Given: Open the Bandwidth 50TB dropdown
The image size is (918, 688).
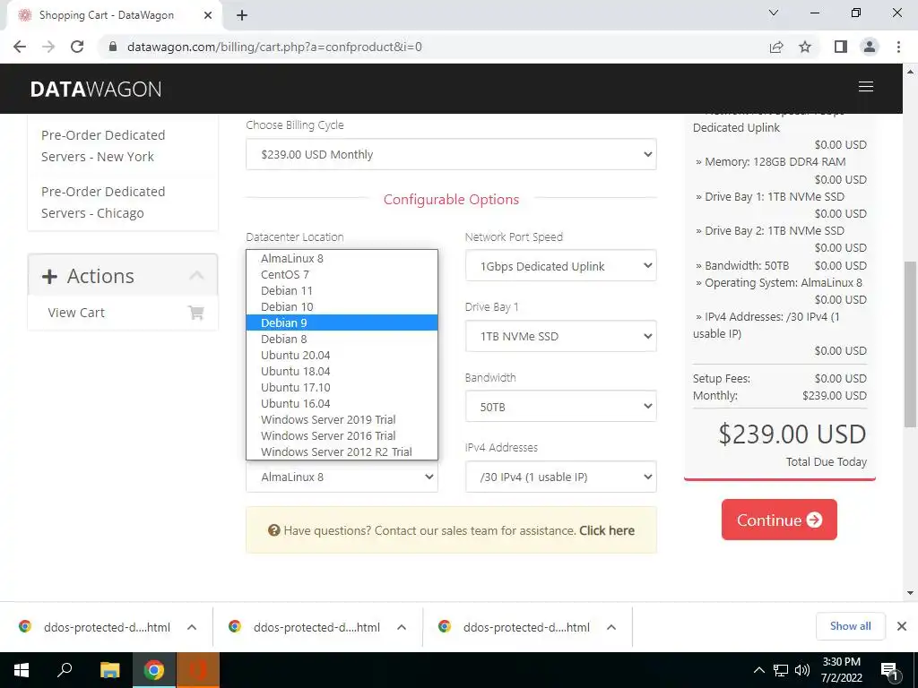Looking at the screenshot, I should [561, 407].
